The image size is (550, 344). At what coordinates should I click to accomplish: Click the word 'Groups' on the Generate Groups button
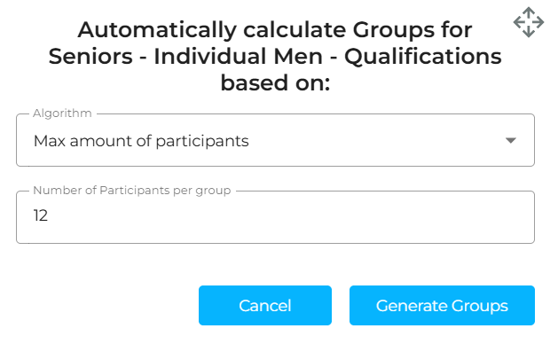point(480,306)
